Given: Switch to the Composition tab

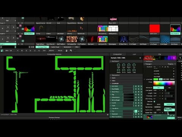Looking at the screenshot, I should click(118, 54).
